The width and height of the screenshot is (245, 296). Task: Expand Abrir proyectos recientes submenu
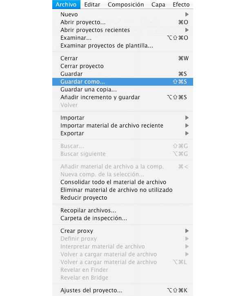pos(187,30)
